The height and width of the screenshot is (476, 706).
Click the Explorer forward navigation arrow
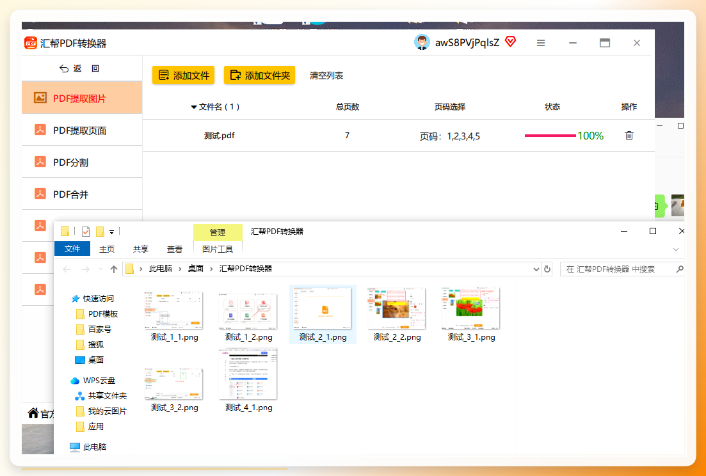pos(85,269)
